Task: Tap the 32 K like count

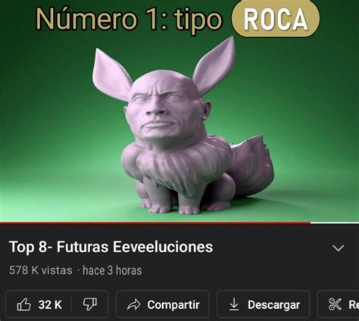Action: [50, 304]
